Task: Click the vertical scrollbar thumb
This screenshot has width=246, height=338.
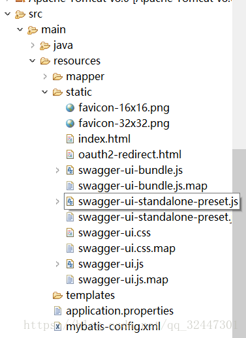Action: 239,244
